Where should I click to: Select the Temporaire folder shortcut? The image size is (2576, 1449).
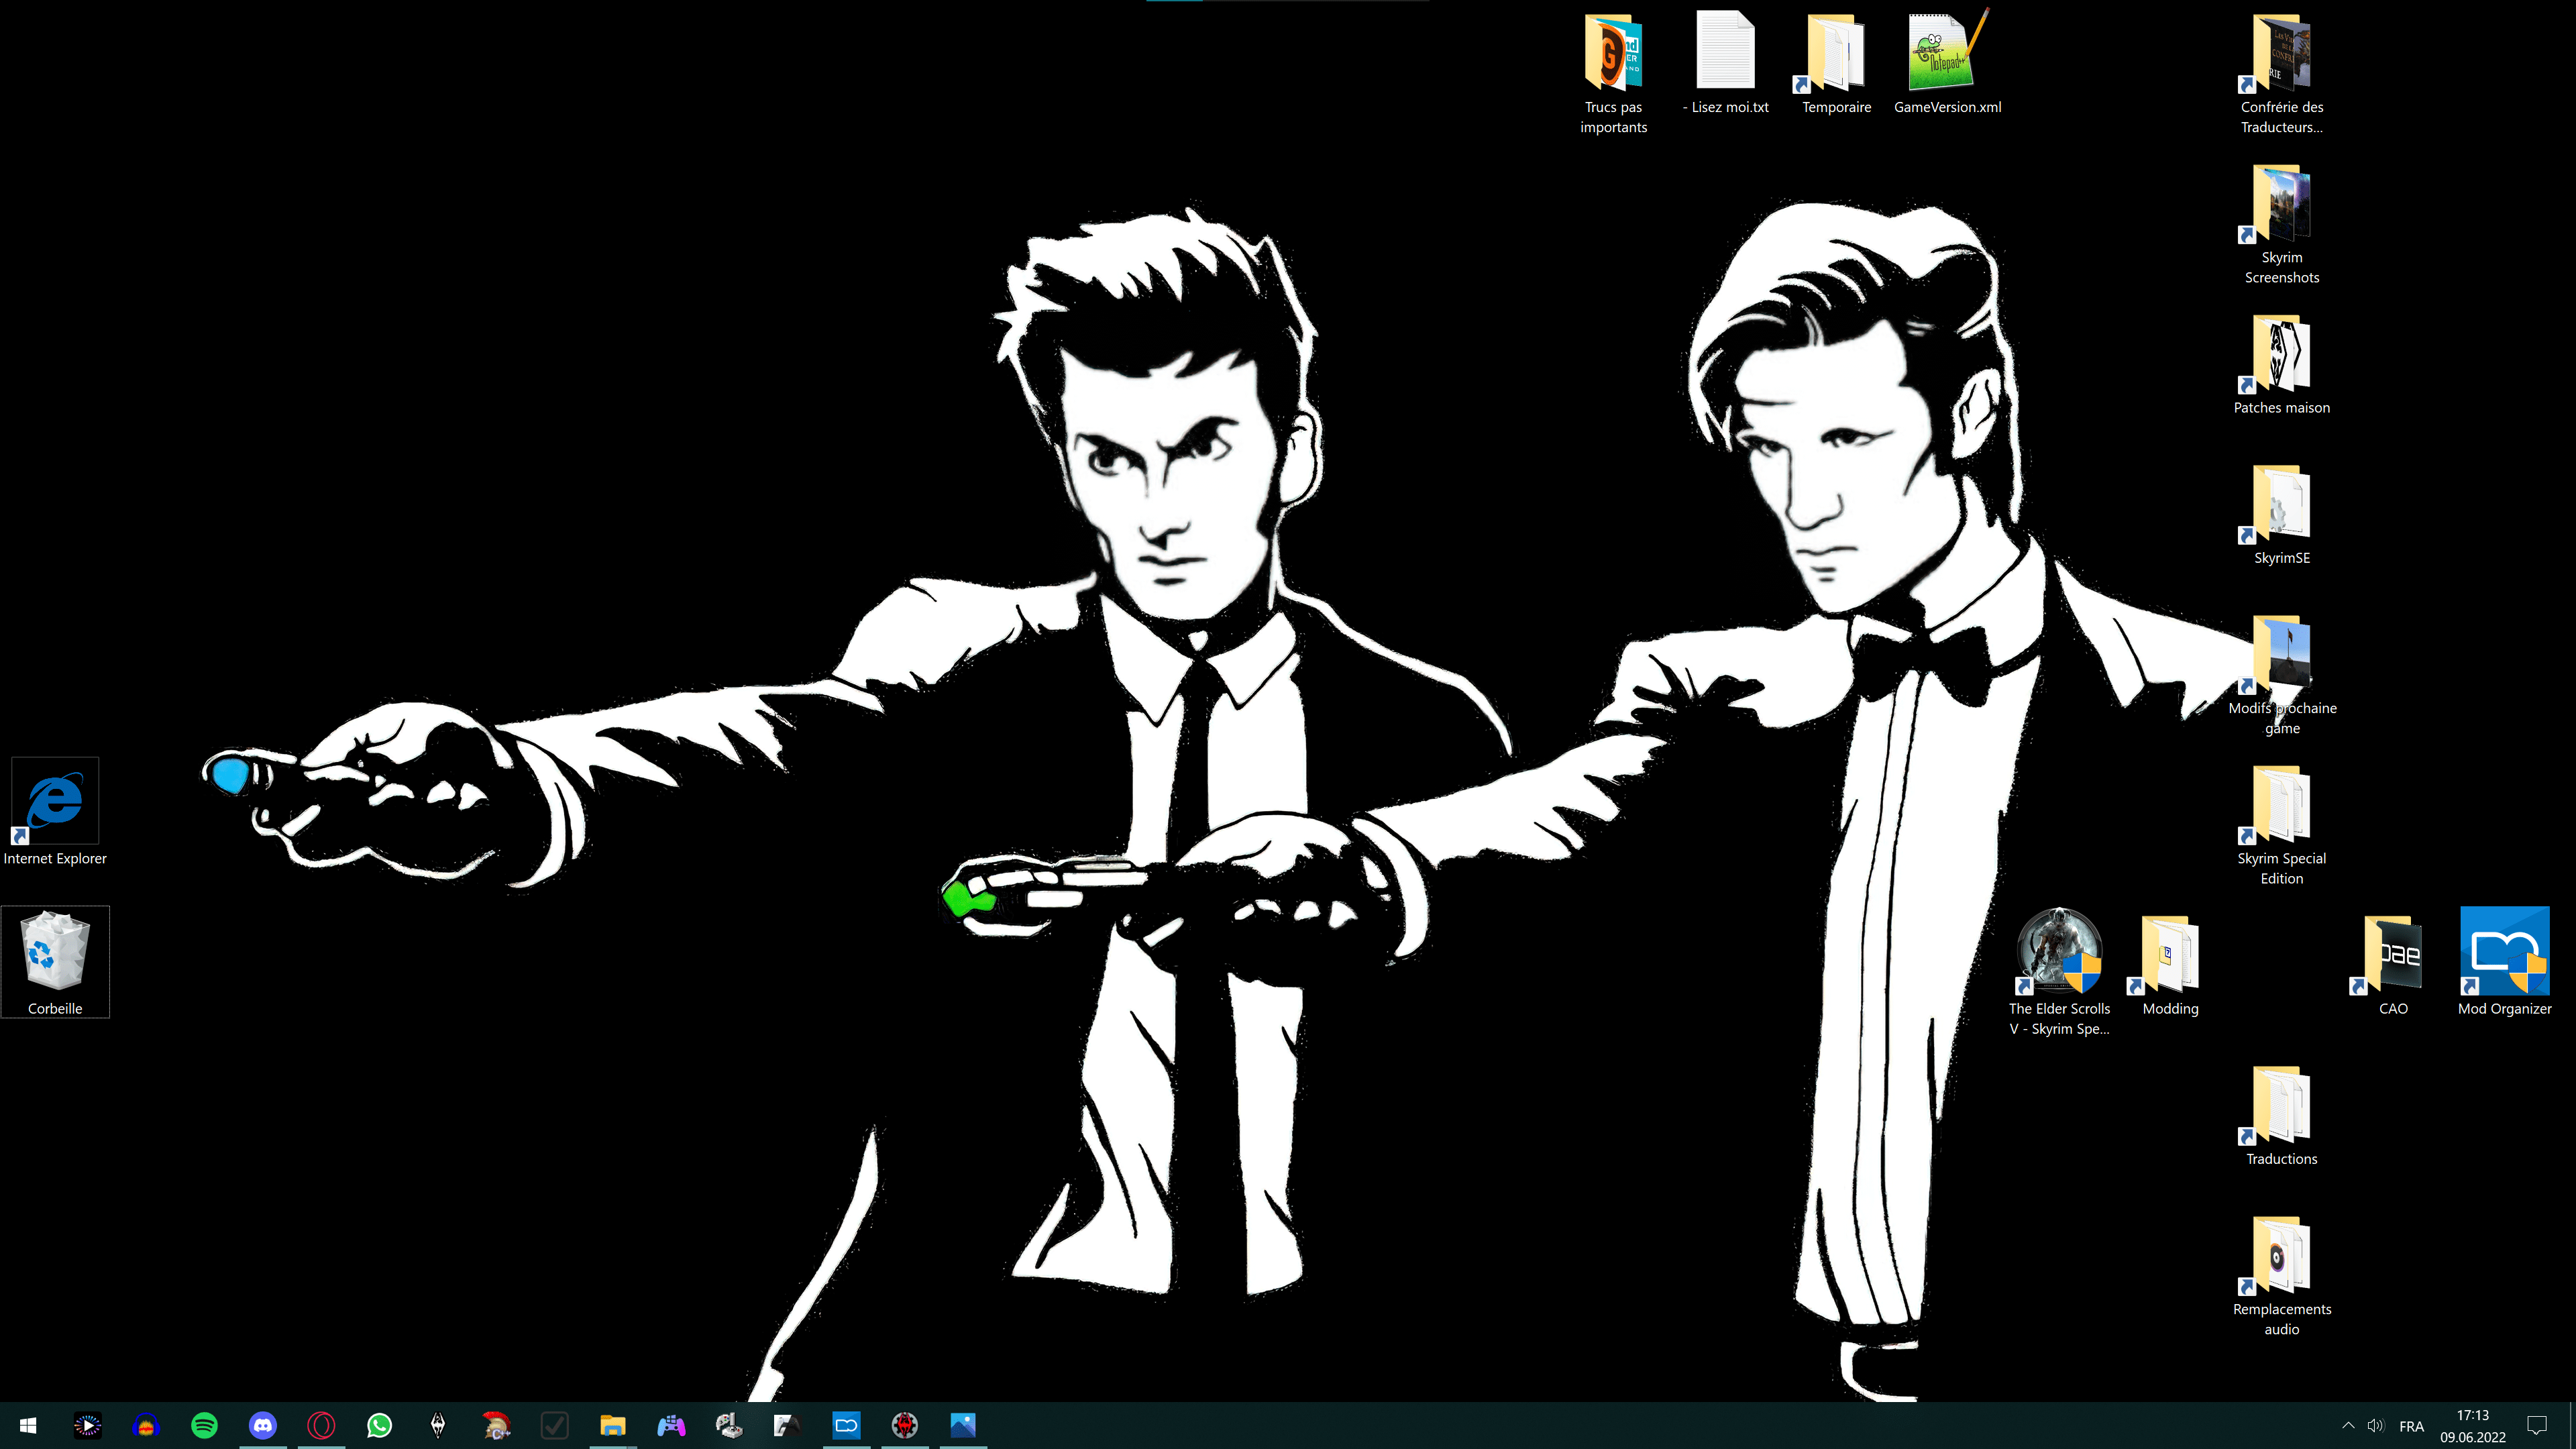[1836, 62]
